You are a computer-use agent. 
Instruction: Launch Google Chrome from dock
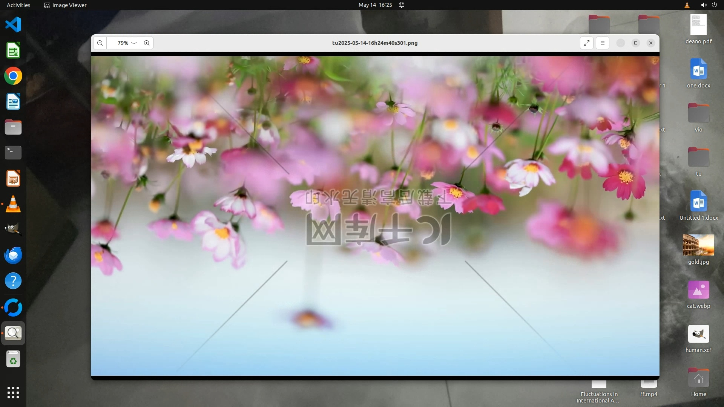point(13,76)
